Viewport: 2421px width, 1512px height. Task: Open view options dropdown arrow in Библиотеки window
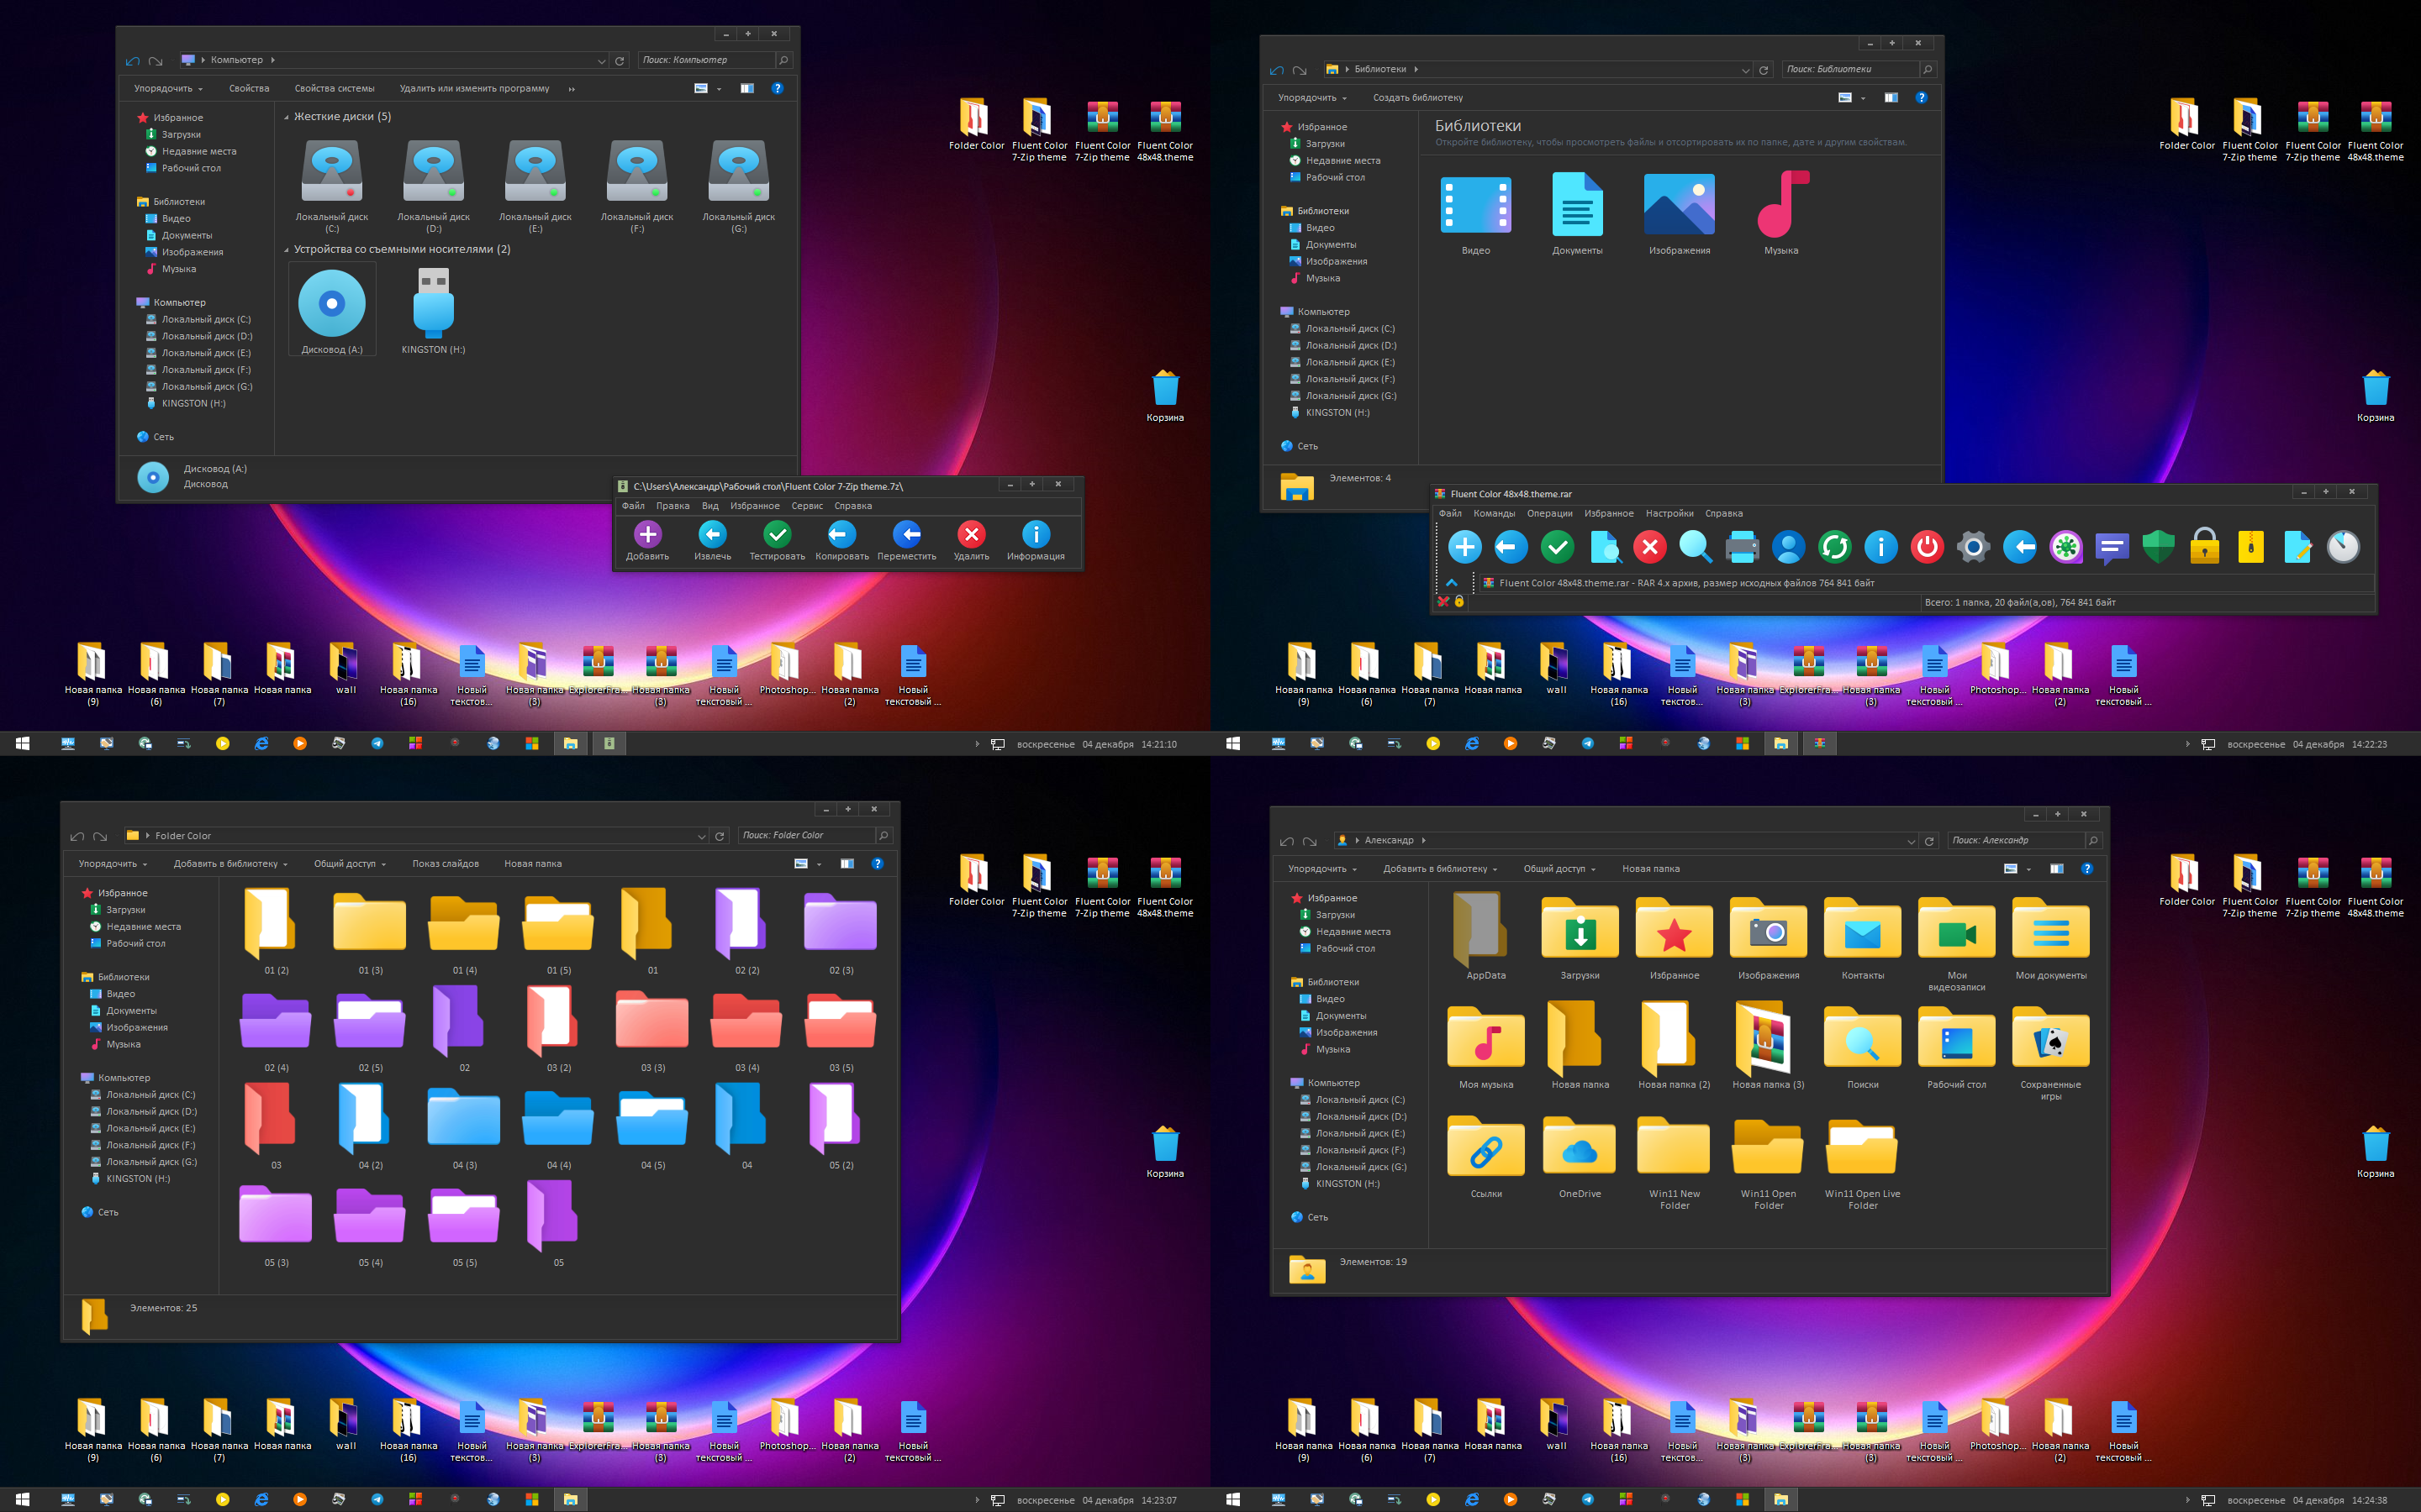1863,98
